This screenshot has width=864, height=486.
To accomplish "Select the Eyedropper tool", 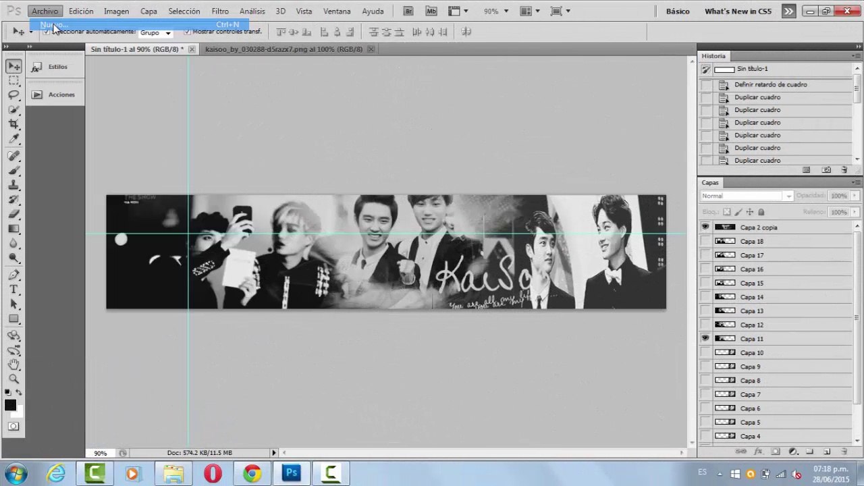I will pyautogui.click(x=13, y=138).
